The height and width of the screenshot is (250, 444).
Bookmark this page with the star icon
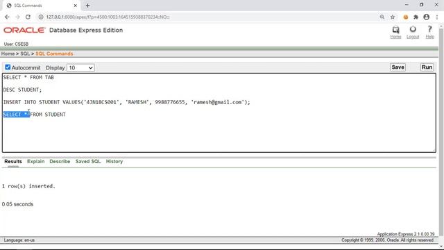pyautogui.click(x=393, y=17)
